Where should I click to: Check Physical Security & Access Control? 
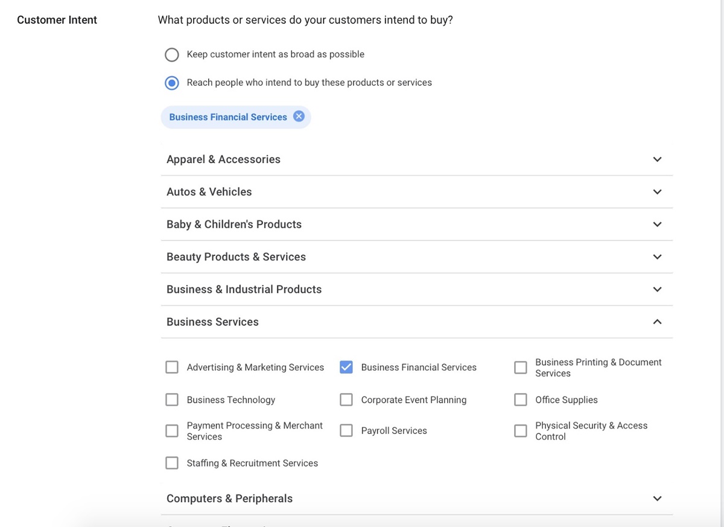(x=521, y=431)
